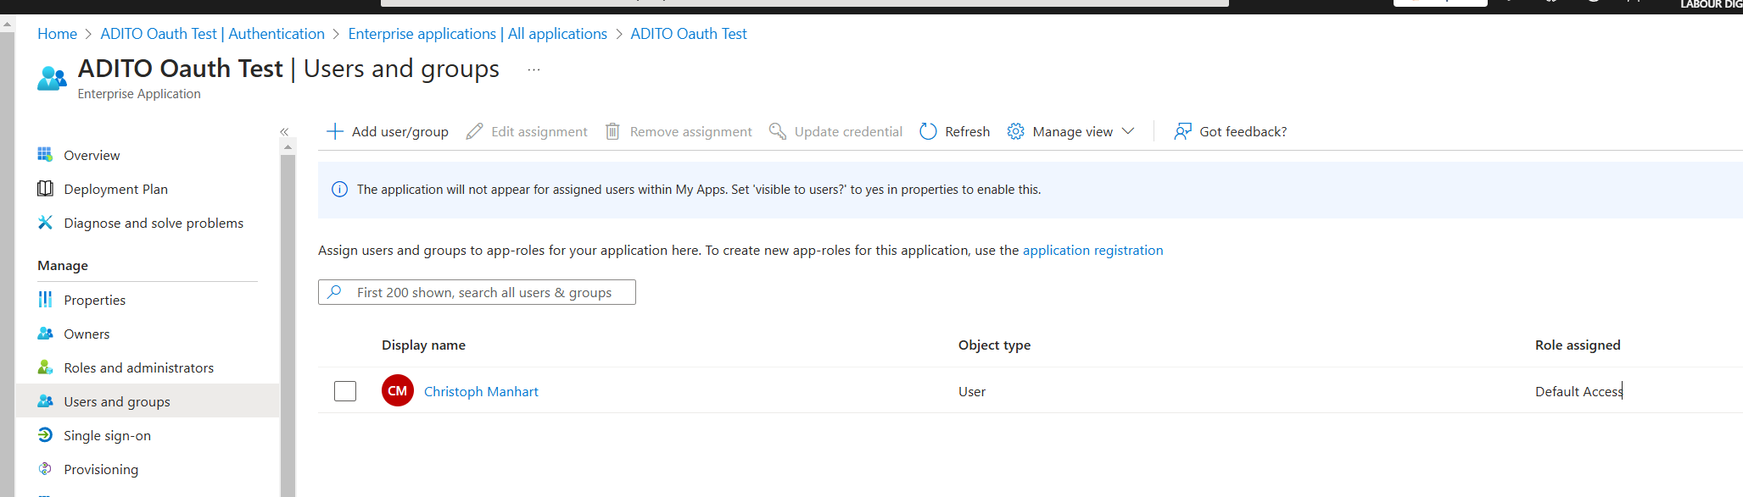
Task: Click Edit assignment label
Action: pyautogui.click(x=539, y=131)
